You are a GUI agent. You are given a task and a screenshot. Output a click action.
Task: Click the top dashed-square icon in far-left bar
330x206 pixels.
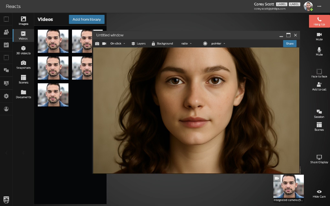point(6,19)
